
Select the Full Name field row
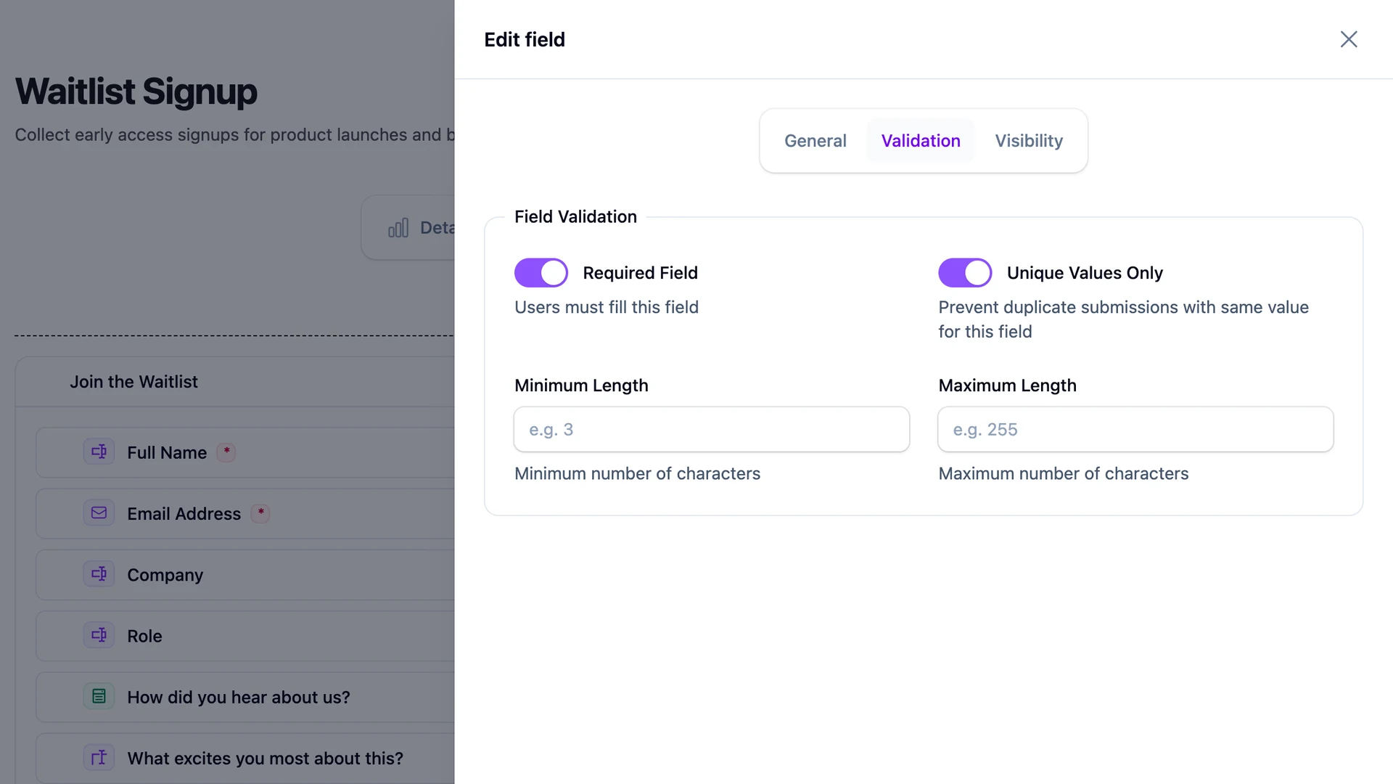point(245,452)
